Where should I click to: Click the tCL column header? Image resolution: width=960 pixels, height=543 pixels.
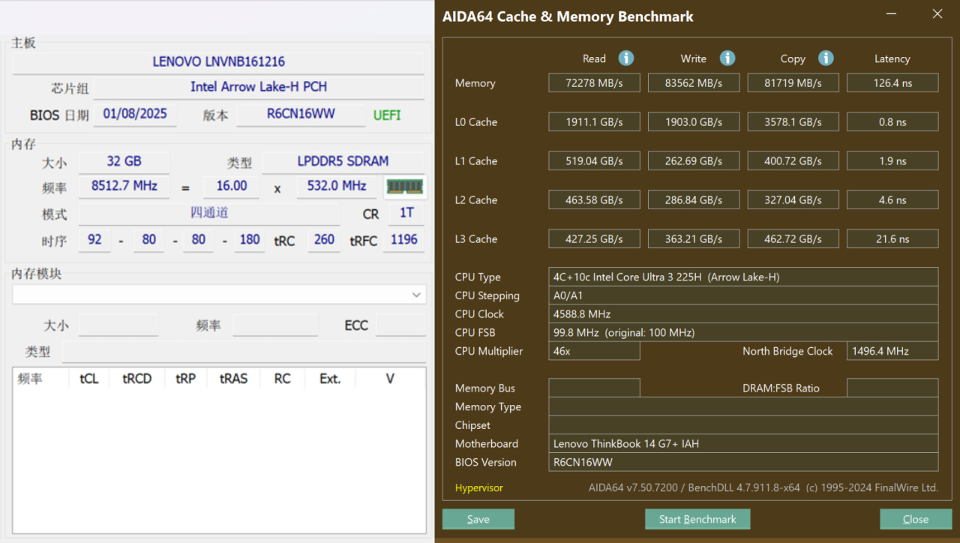point(89,379)
